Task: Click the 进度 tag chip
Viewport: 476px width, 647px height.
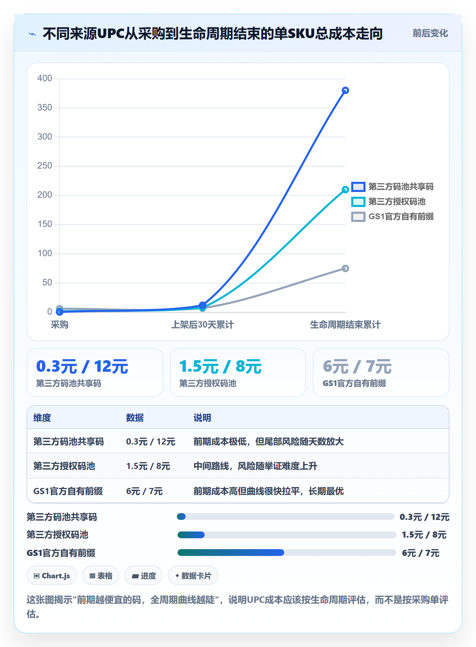Action: [143, 576]
